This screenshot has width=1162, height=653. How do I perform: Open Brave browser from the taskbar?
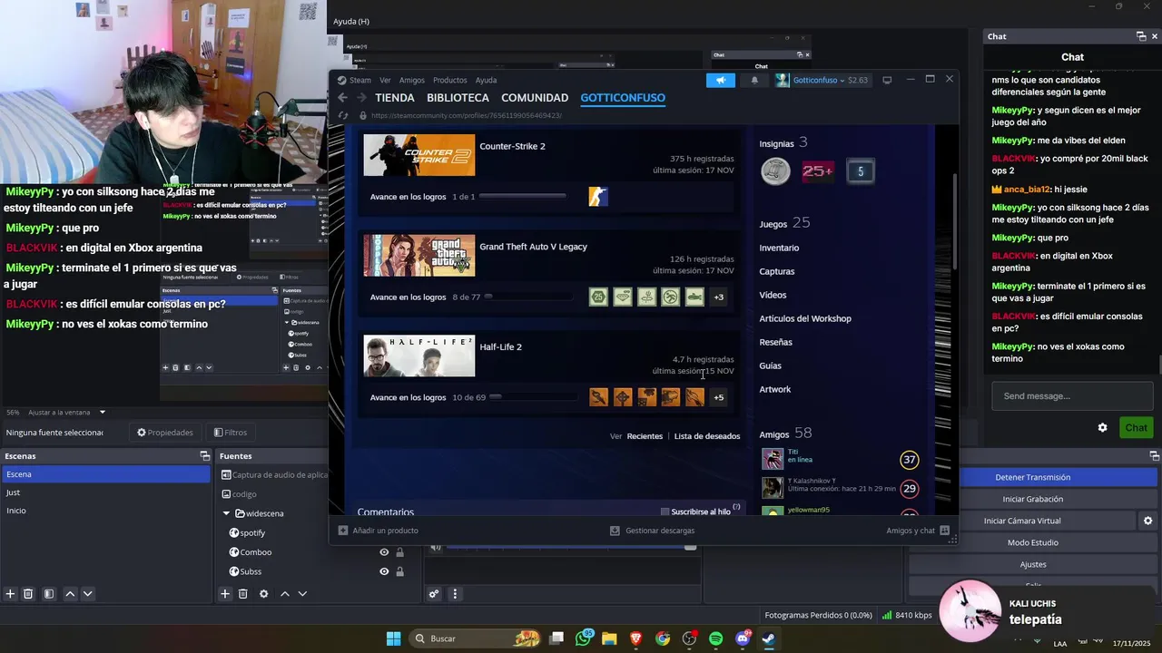pos(636,638)
